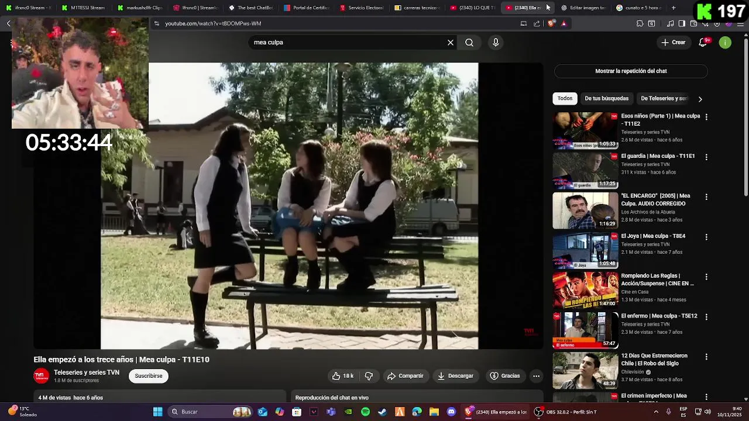Open Teleseries y series TVN channel avatar
Screen dimensions: 749x421
(41, 376)
